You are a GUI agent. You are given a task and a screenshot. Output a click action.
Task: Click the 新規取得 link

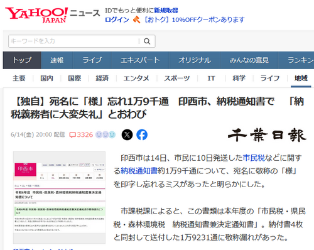tap(166, 10)
